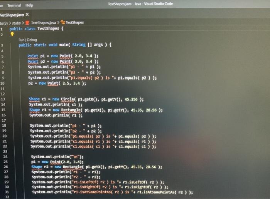The height and width of the screenshot is (199, 270).
Task: Click the TestShapes.java breadcrumb
Action: tap(43, 23)
